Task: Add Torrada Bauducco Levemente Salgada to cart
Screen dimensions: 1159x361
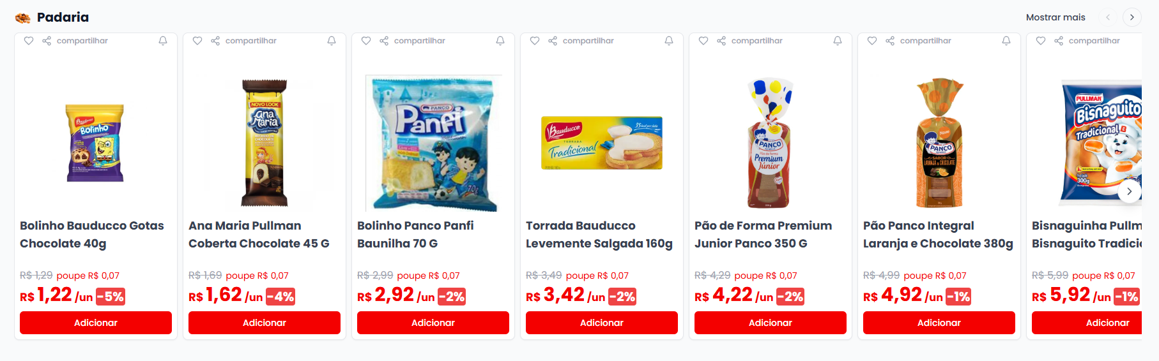Action: pos(602,323)
